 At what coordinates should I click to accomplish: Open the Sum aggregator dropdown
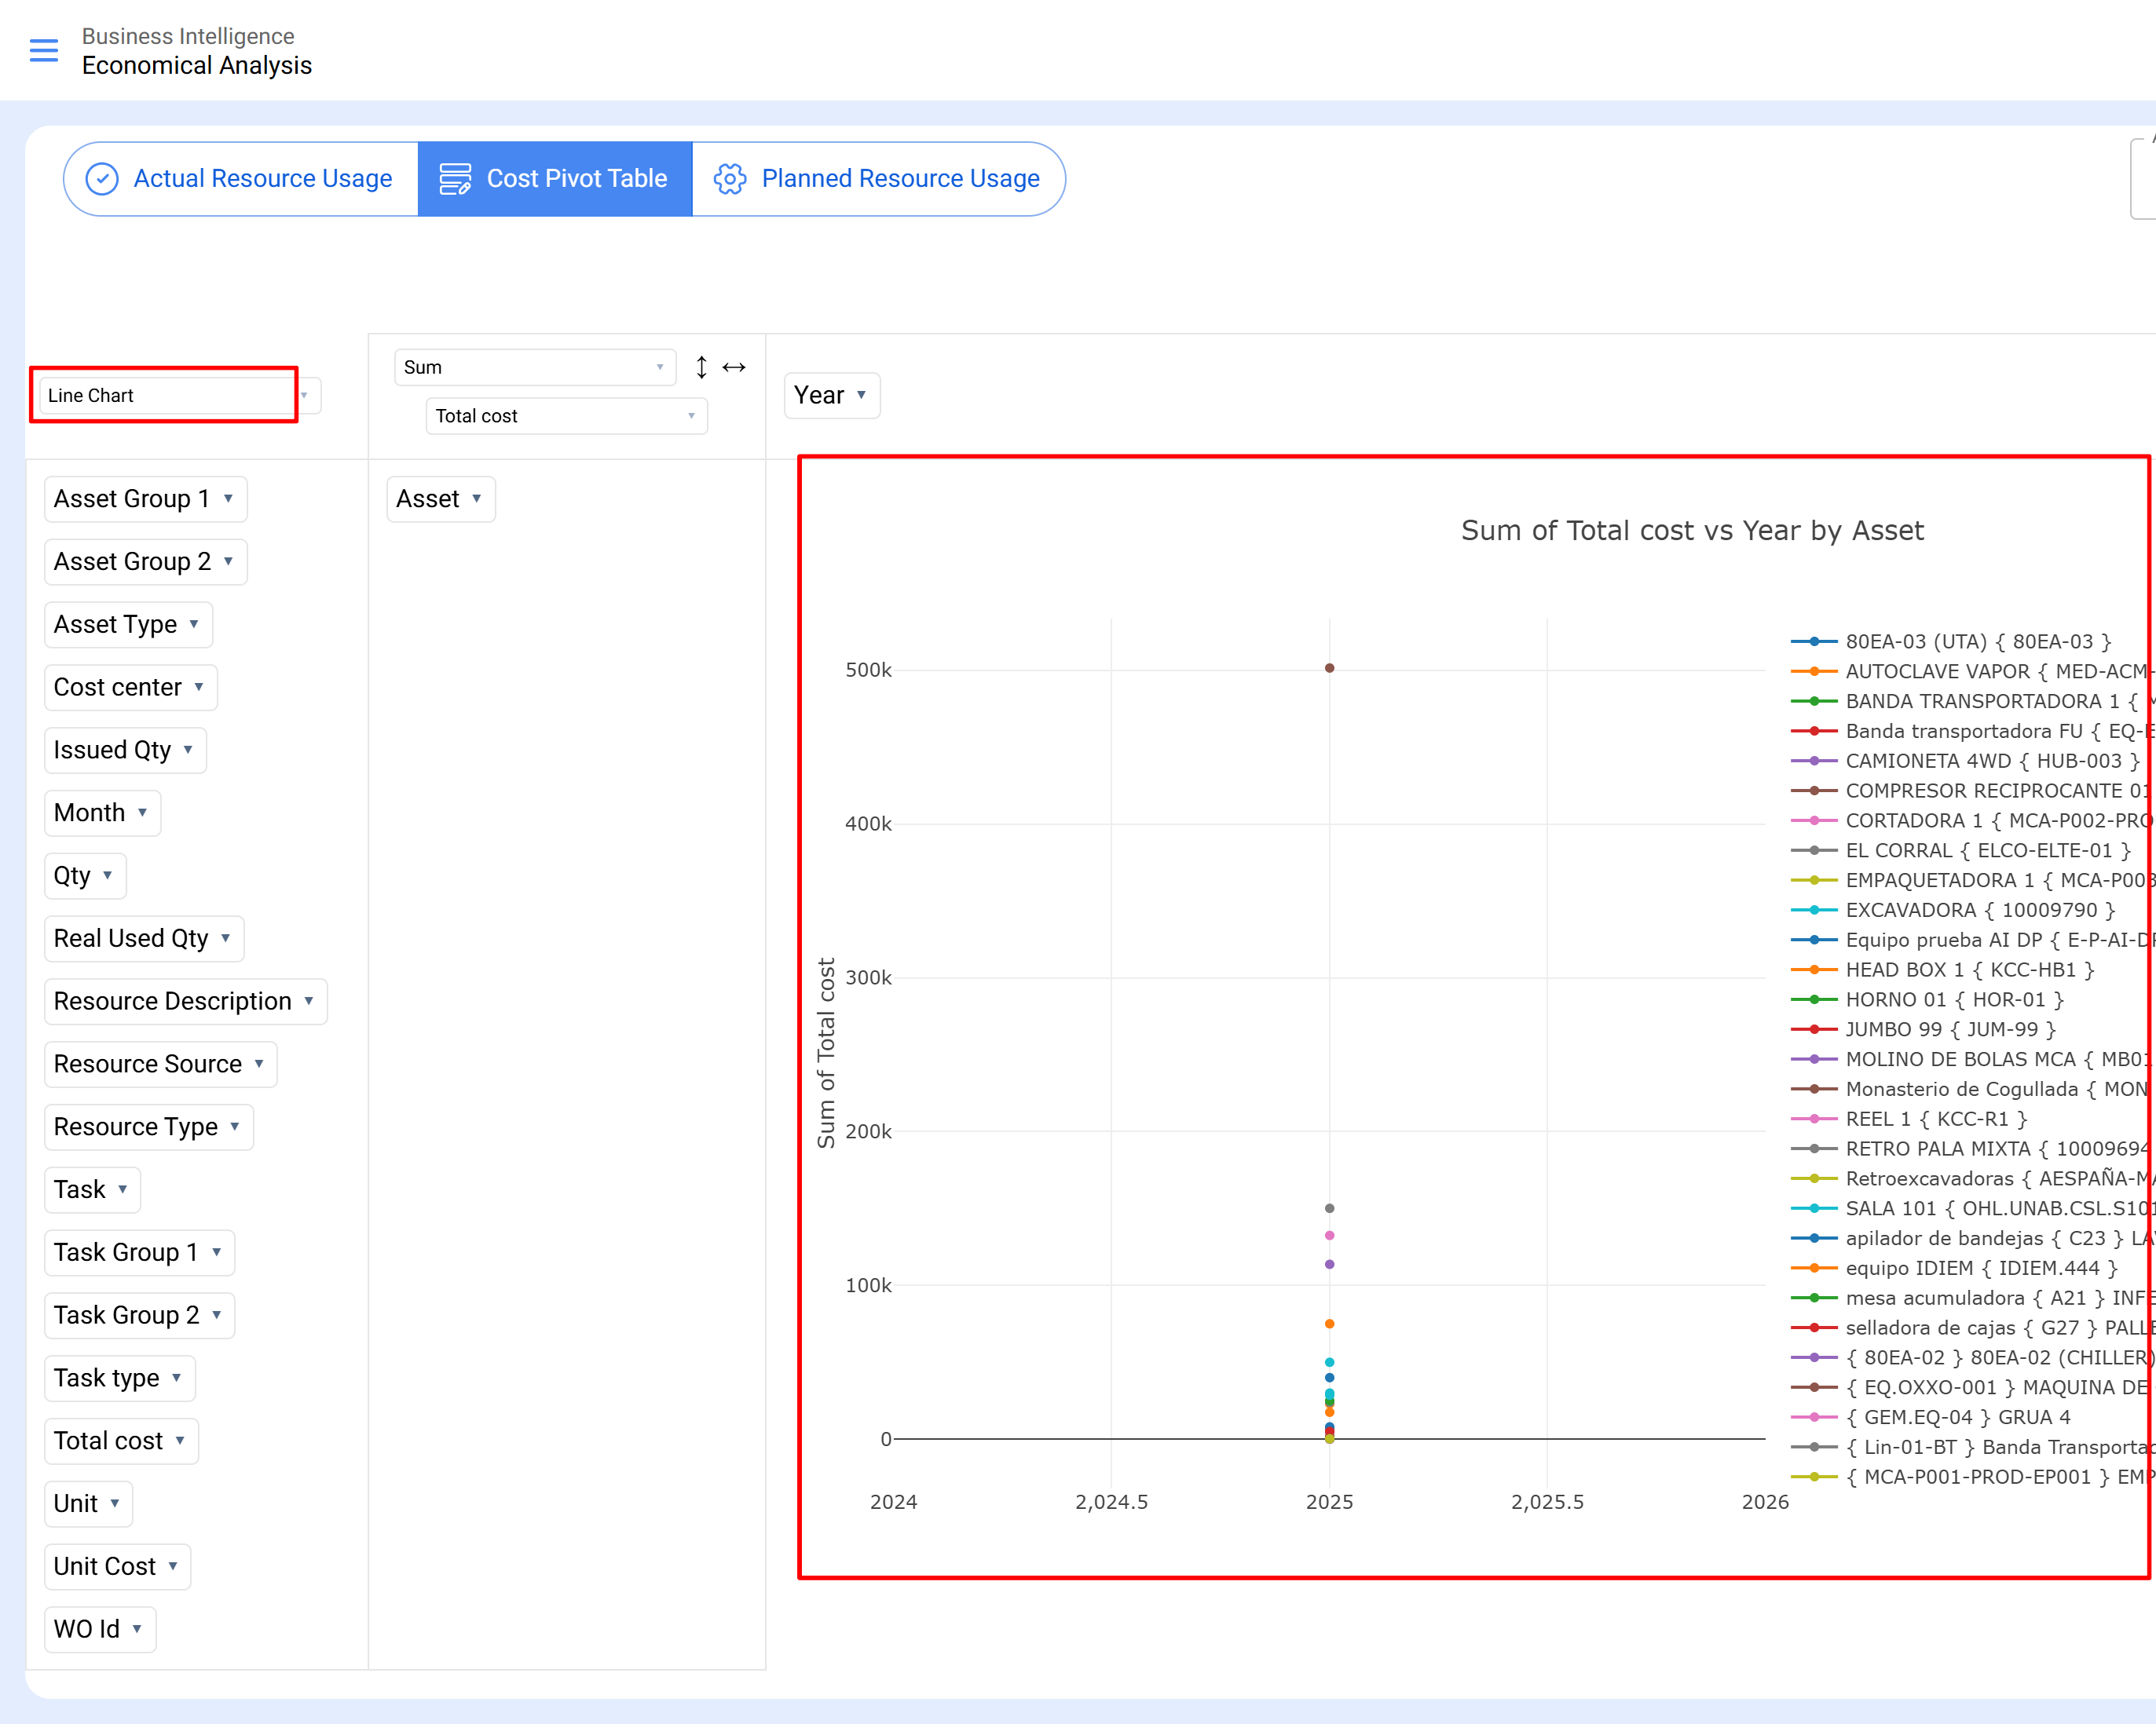pyautogui.click(x=534, y=367)
